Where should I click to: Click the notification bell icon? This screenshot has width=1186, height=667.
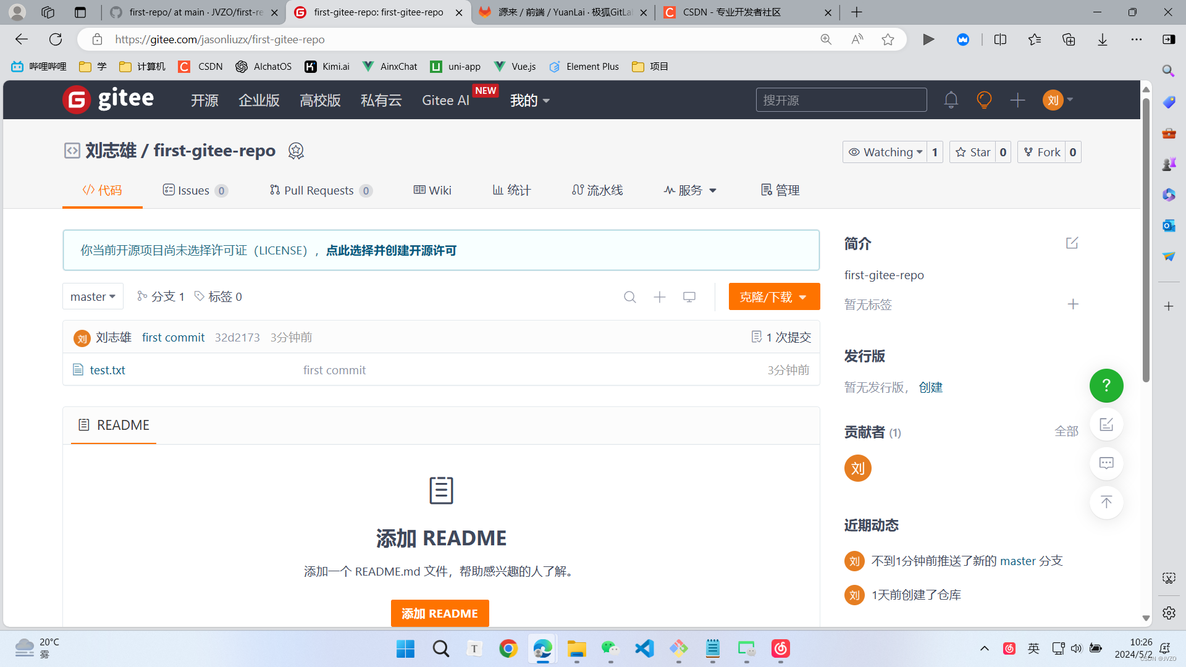coord(951,100)
